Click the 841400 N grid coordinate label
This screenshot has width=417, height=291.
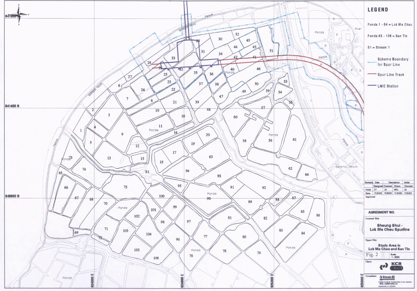(12, 106)
